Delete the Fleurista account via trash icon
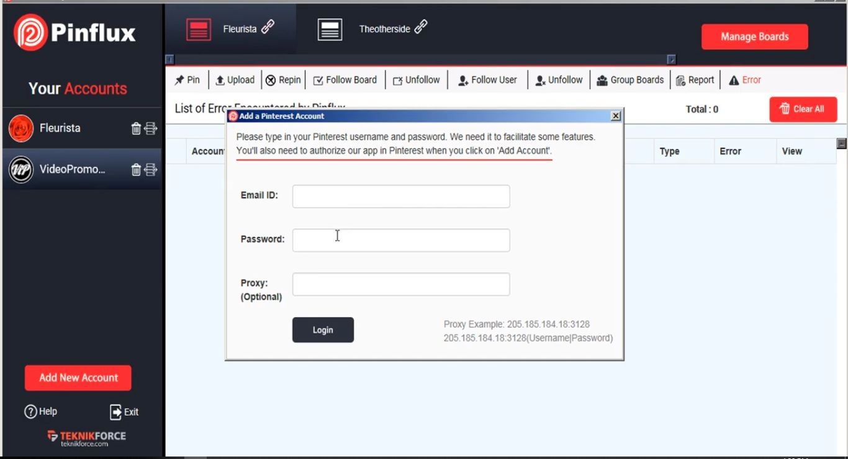The image size is (848, 459). tap(136, 128)
